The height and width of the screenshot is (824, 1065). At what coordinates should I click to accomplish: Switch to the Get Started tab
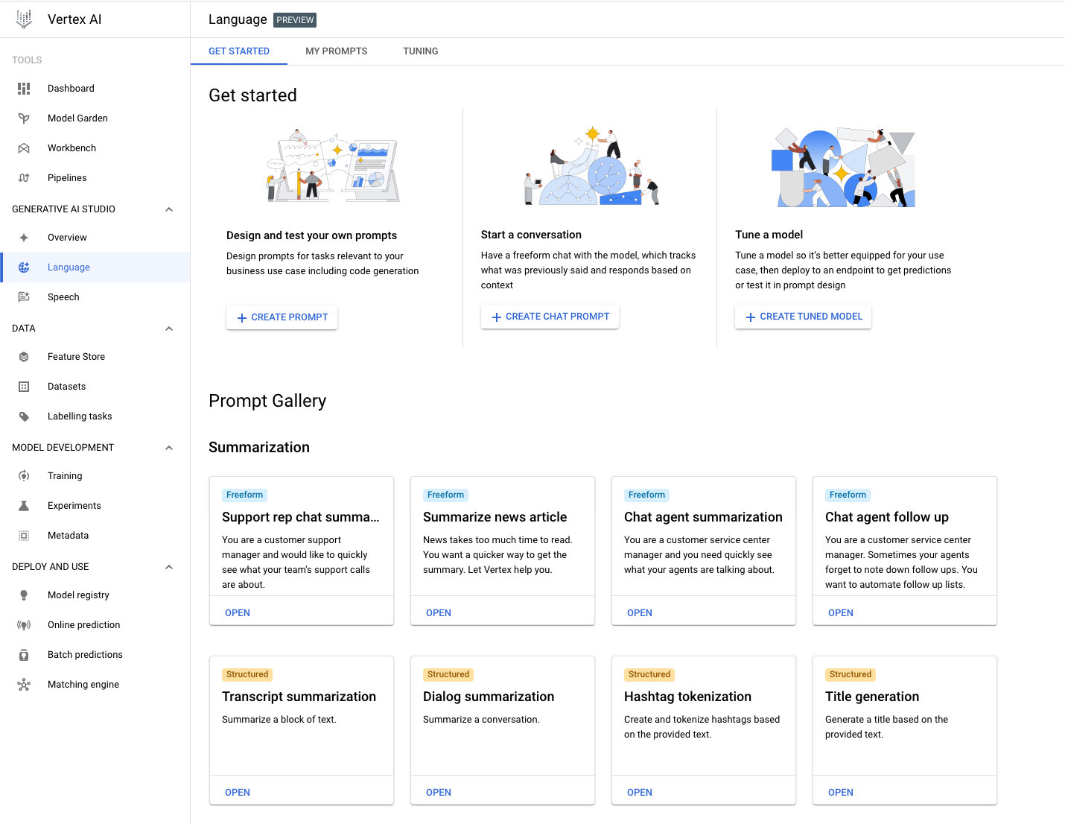(x=239, y=51)
